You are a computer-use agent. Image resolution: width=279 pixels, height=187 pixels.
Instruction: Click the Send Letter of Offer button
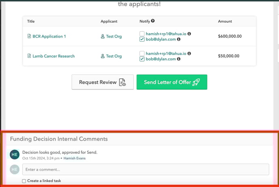click(x=172, y=82)
